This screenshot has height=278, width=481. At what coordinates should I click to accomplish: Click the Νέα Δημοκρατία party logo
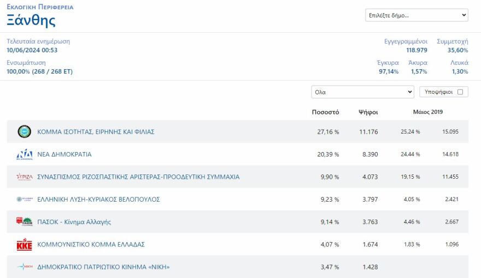tap(25, 154)
